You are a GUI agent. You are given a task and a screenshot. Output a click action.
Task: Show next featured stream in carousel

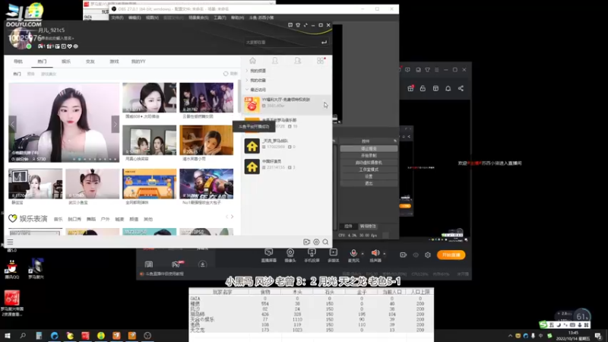point(116,125)
